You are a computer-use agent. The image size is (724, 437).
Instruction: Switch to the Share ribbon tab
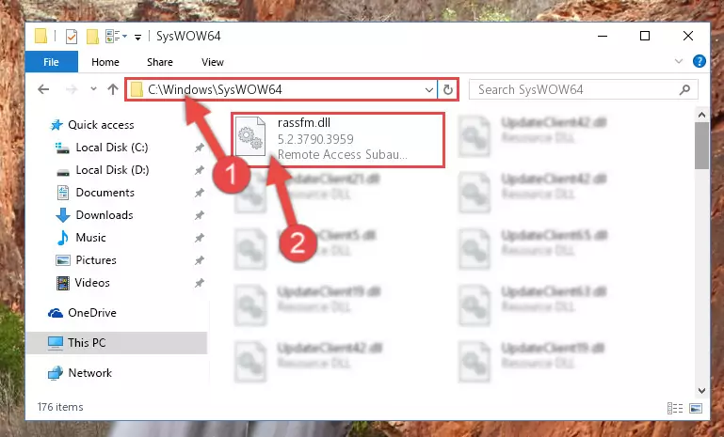[x=160, y=62]
